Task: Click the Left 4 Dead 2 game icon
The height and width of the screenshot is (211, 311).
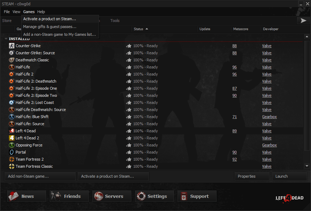Action: [x=11, y=138]
